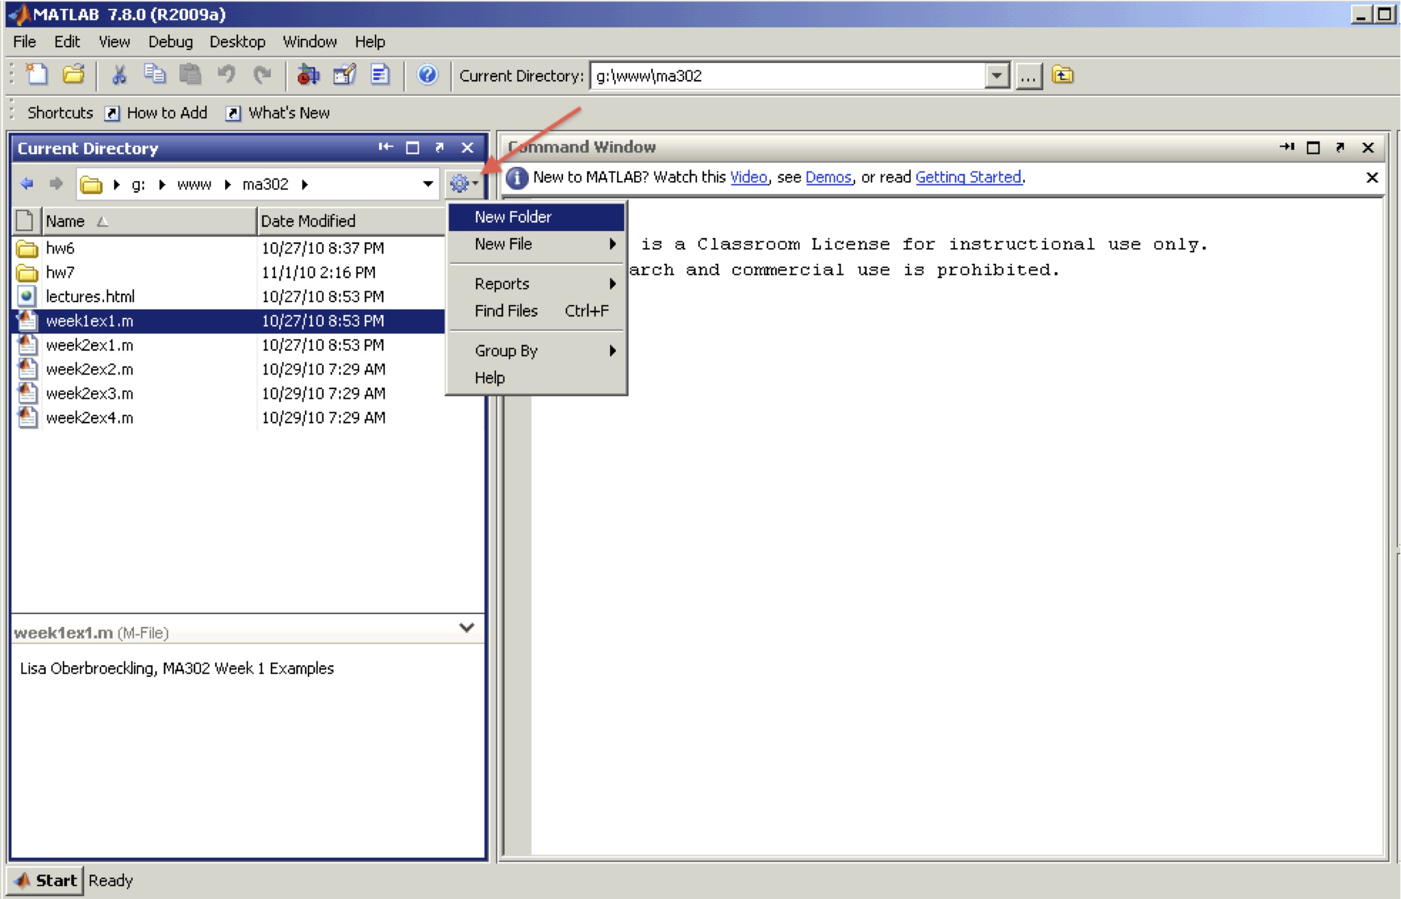The height and width of the screenshot is (899, 1401).
Task: Minimize the Current Directory panel
Action: pyautogui.click(x=386, y=148)
